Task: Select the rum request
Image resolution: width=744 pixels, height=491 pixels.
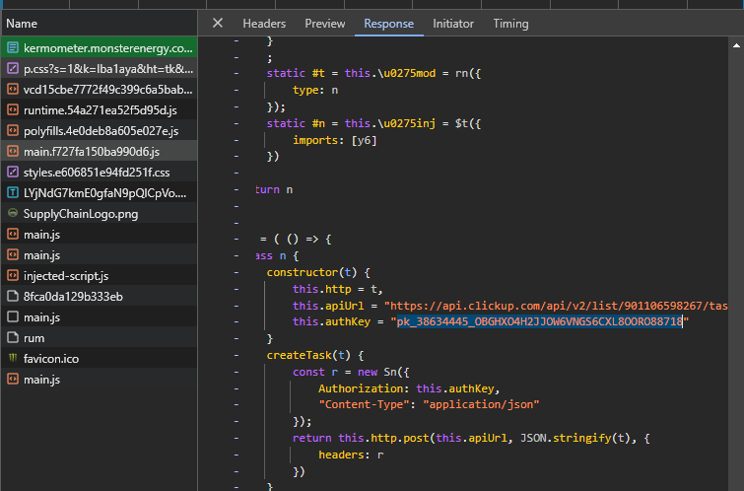Action: (99, 337)
